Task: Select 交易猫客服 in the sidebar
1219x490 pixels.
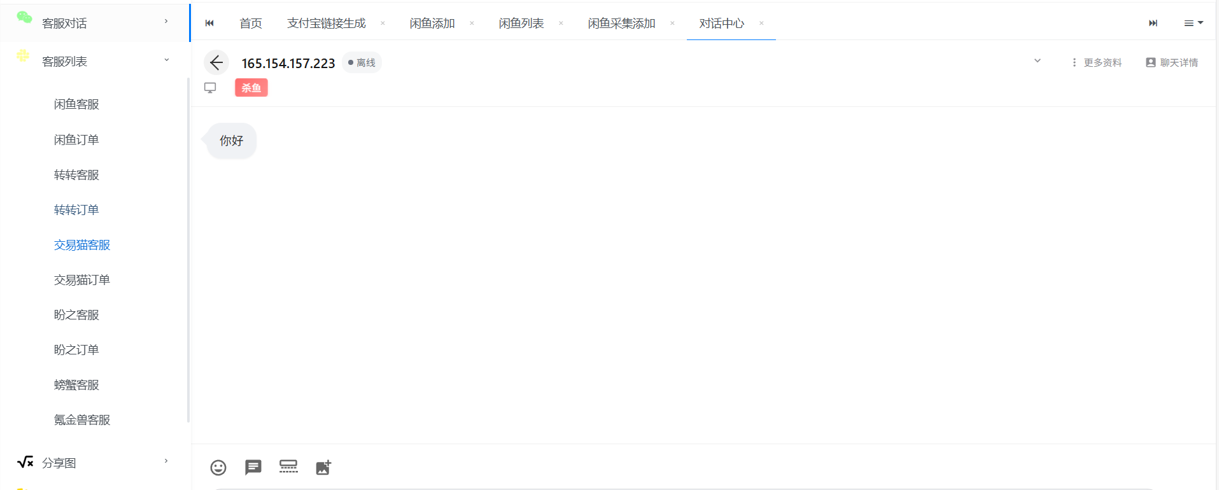Action: pyautogui.click(x=82, y=245)
